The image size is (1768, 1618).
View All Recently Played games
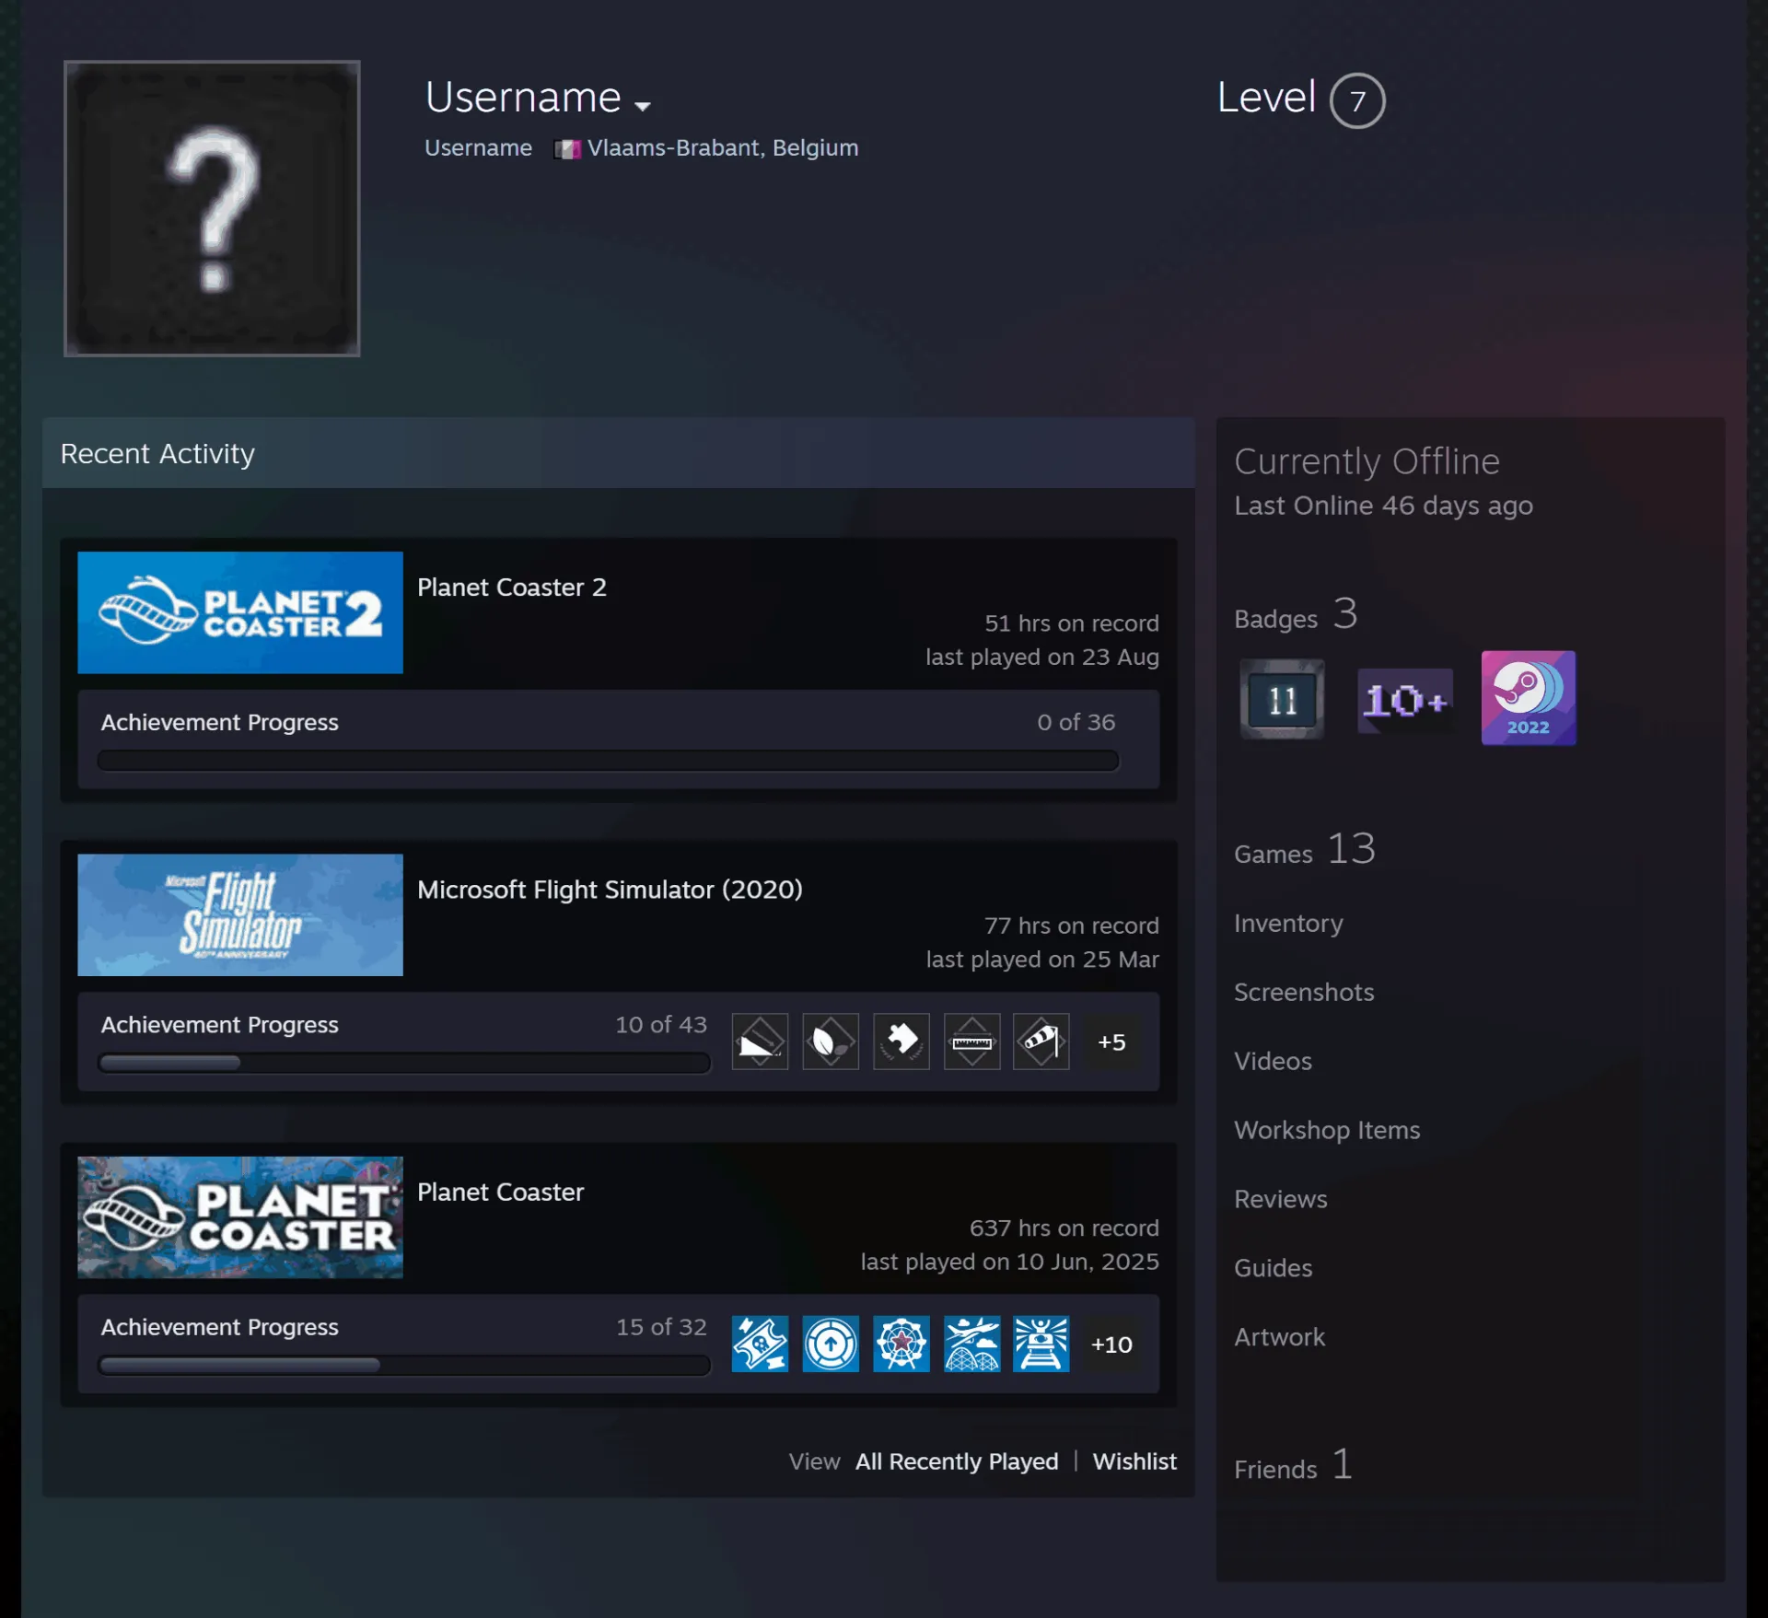957,1461
